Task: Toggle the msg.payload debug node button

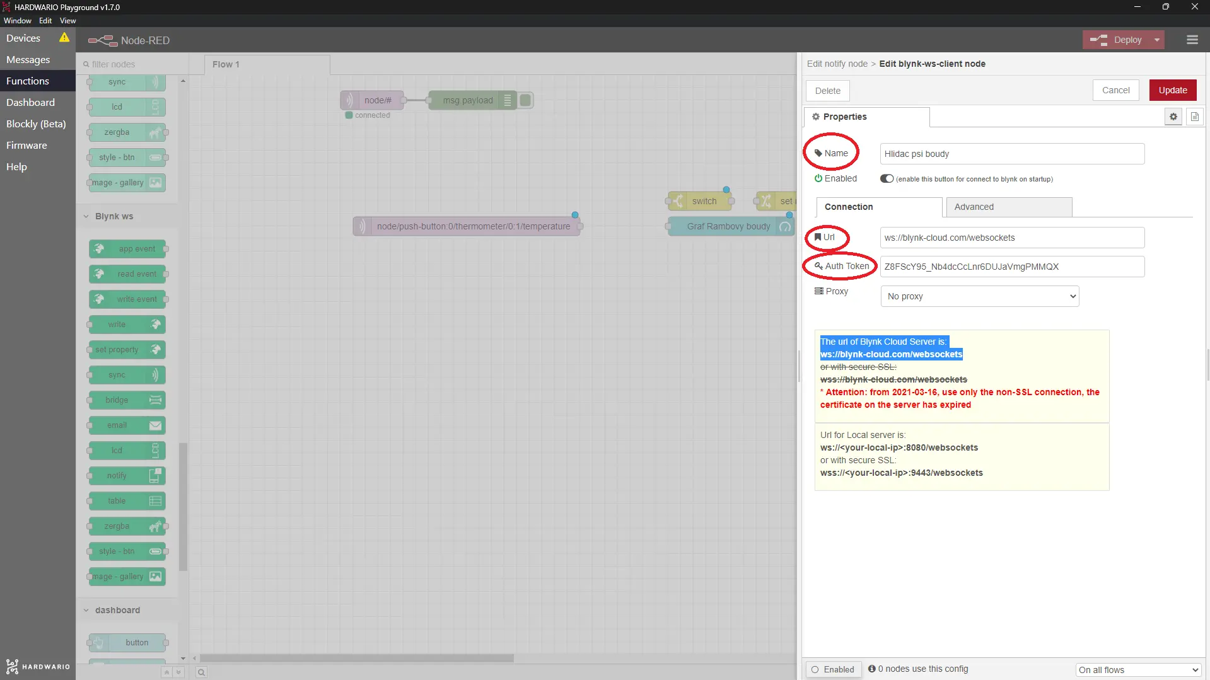Action: click(525, 100)
